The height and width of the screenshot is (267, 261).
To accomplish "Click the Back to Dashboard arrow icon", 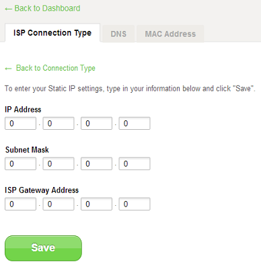I will [x=8, y=9].
